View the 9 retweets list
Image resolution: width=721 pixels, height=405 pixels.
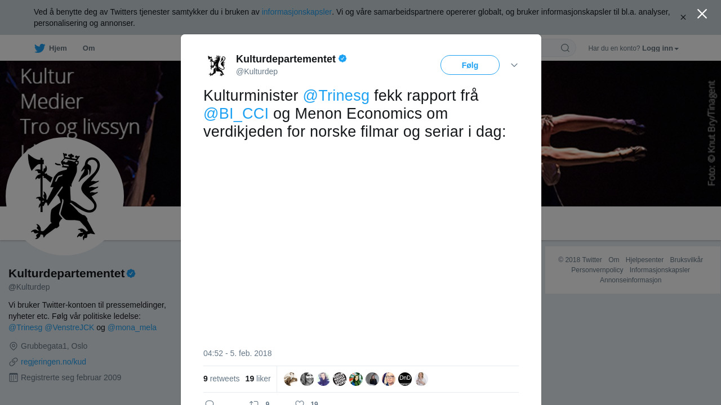coord(221,379)
